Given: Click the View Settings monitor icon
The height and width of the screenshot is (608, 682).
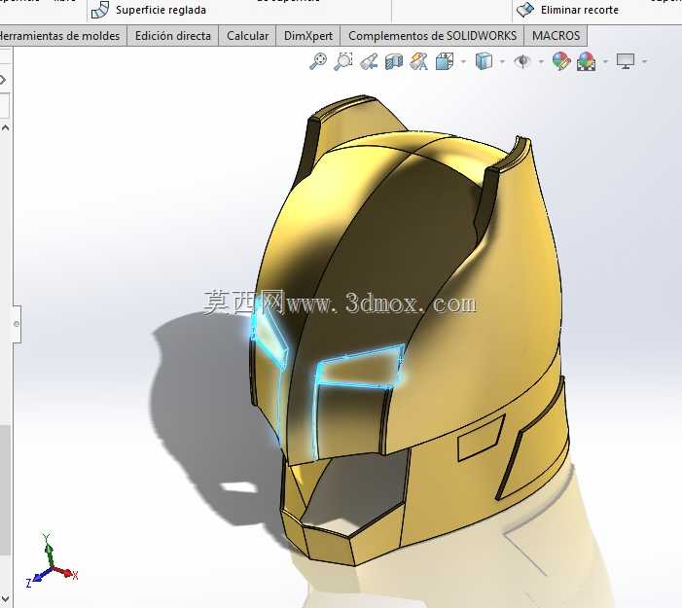Looking at the screenshot, I should 626,61.
